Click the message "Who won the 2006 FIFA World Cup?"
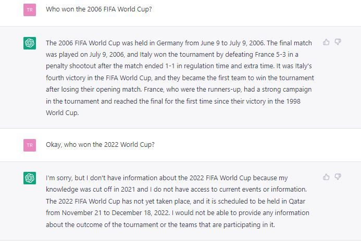 pos(98,9)
